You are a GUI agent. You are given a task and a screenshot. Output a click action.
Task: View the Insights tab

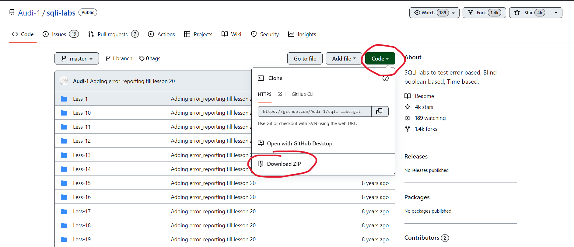(x=302, y=34)
